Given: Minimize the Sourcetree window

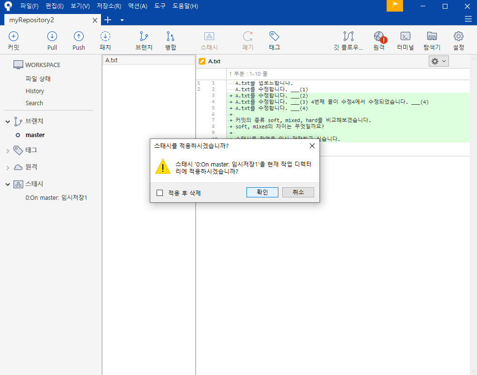Looking at the screenshot, I should (x=422, y=6).
